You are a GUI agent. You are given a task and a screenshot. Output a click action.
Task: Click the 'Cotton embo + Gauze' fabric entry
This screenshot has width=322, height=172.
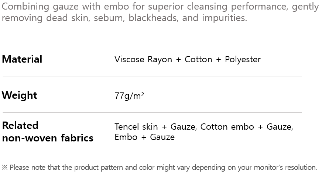pos(247,127)
